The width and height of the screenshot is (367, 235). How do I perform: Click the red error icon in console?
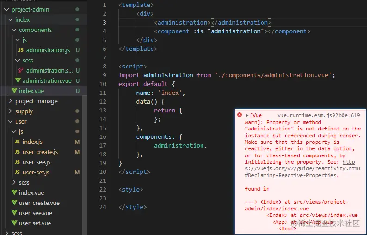point(239,115)
